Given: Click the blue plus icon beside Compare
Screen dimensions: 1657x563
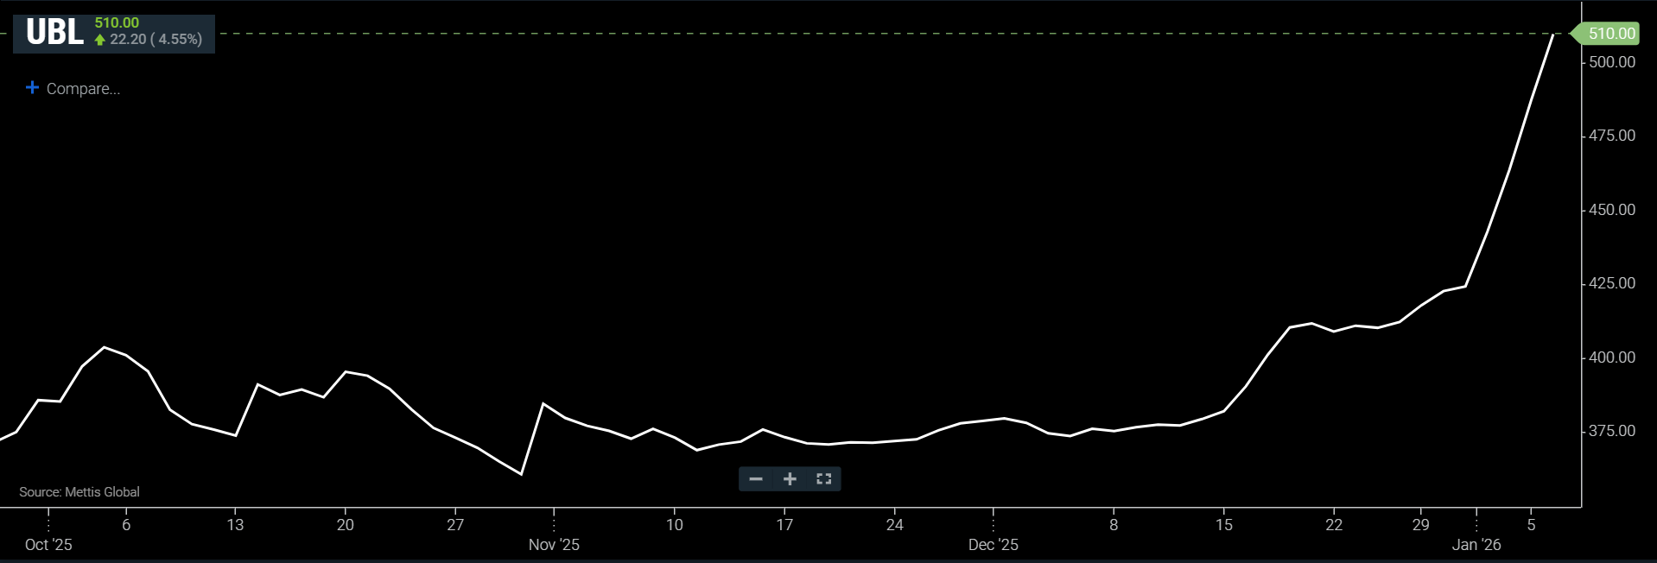Looking at the screenshot, I should click(32, 88).
